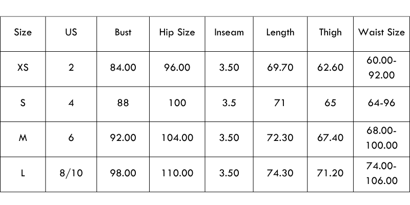Click the US column header
This screenshot has height=205, width=410.
[71, 32]
